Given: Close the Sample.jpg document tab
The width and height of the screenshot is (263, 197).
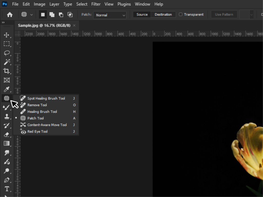Looking at the screenshot, I should (x=74, y=25).
